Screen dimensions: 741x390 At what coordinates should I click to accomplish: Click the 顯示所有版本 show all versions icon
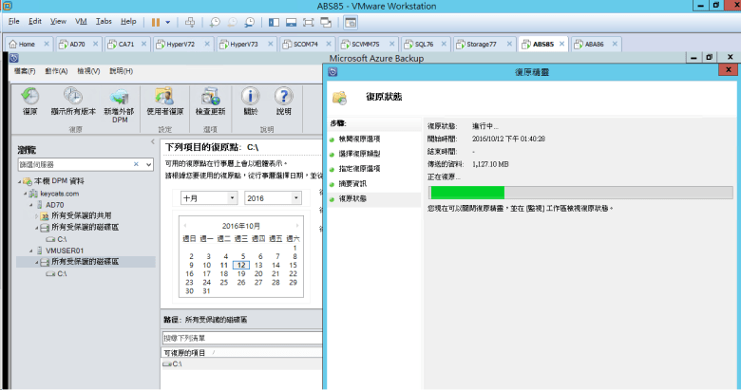coord(72,101)
